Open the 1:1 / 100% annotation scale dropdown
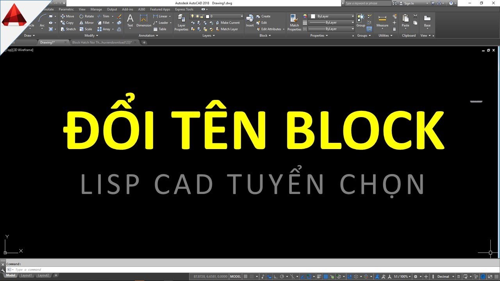The image size is (500, 281). coord(402,276)
